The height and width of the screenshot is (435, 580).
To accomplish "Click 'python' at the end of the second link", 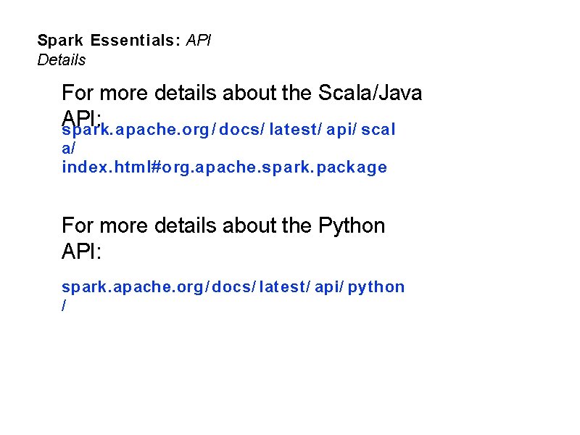I will click(x=376, y=286).
